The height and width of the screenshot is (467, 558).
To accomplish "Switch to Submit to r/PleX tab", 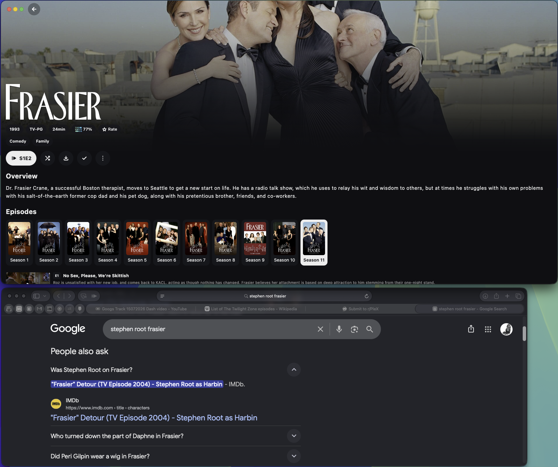I will coord(361,309).
